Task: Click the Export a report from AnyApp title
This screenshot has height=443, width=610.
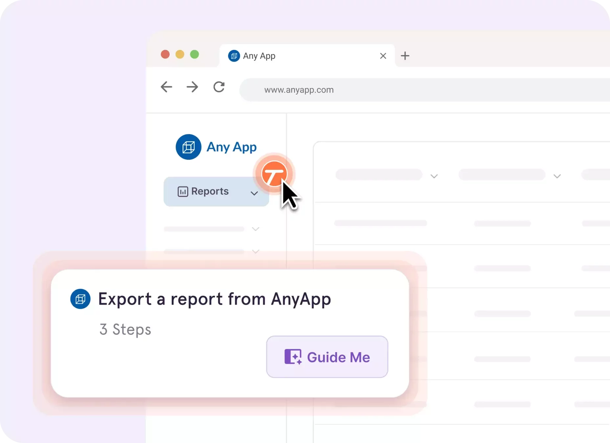Action: click(215, 299)
